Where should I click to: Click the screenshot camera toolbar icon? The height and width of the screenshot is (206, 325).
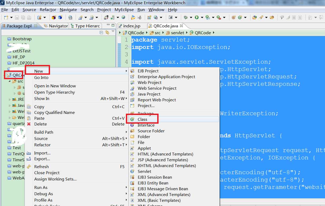171,18
